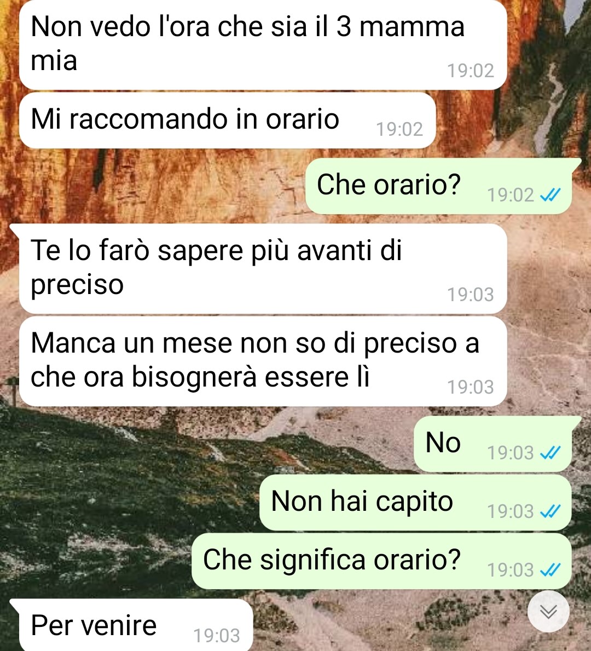Tap the "Non hai capito" message bubble
Screen dimensions: 591x651
(415, 503)
